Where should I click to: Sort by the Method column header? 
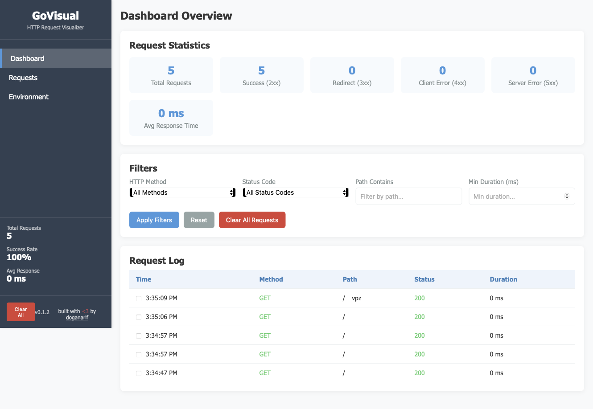pos(271,279)
